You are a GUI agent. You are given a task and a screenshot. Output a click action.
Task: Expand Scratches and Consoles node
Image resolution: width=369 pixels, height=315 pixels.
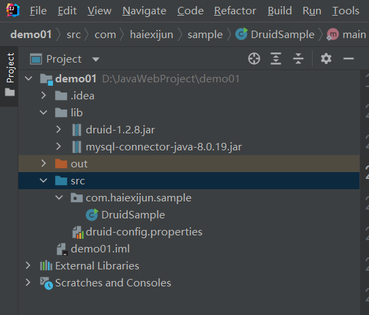[x=28, y=282]
